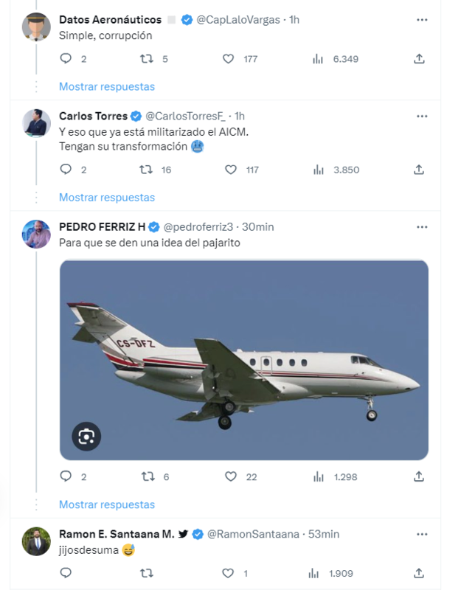Reply to Ramon Santaana's 'jijosdesuma' tweet

[x=66, y=573]
